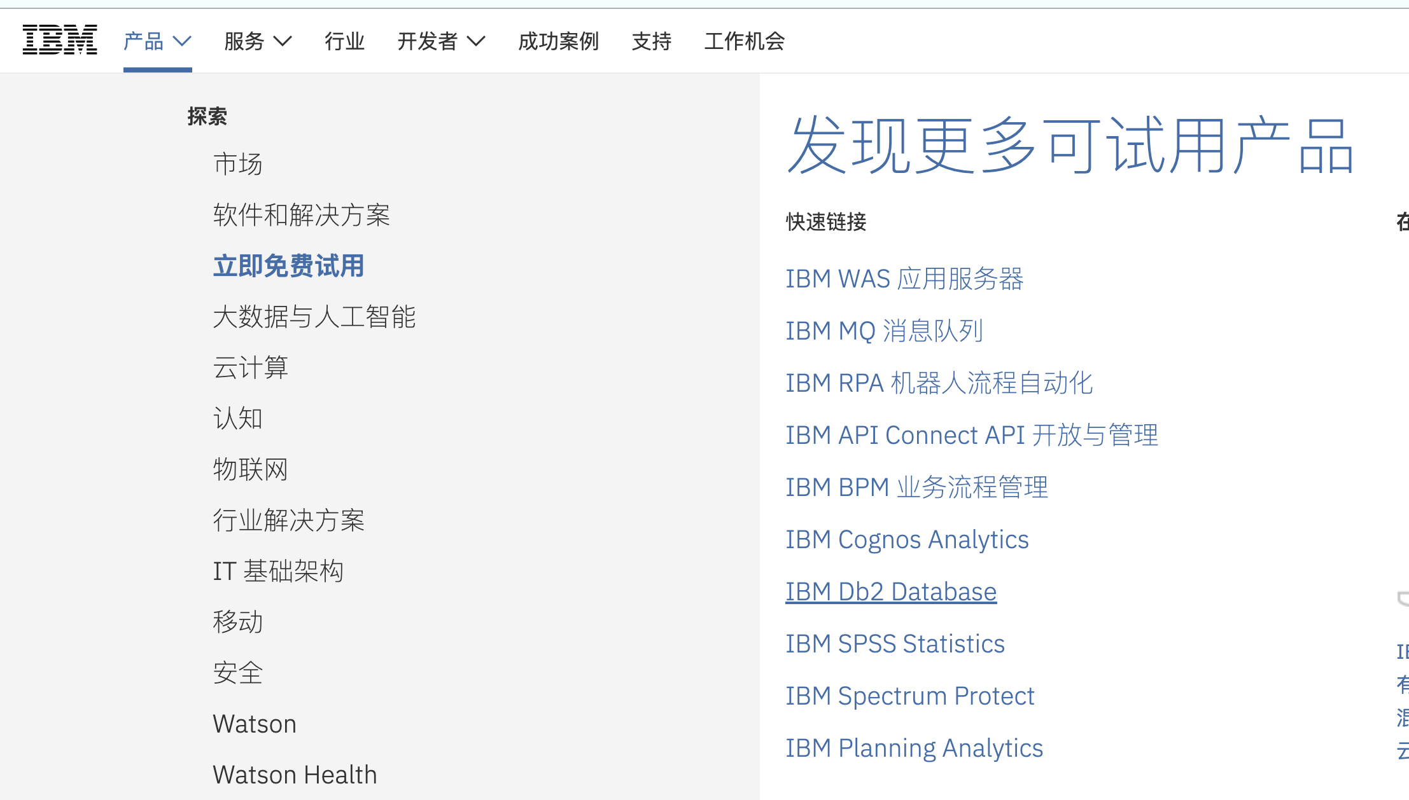Expand the 开发者 dropdown chevron

click(x=476, y=41)
